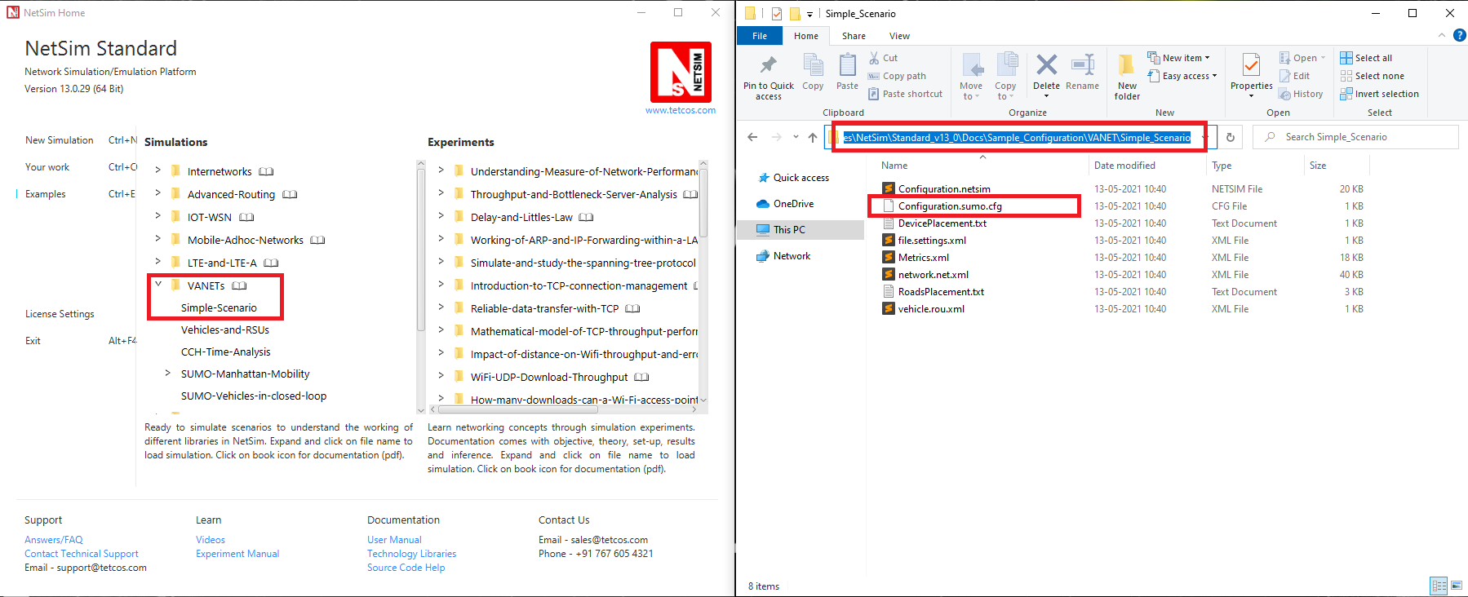
Task: Expand Advanced-Routing simulations folder
Action: pyautogui.click(x=157, y=193)
